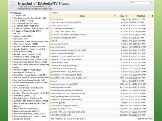Select Beverly Hills, 90210 in folder tree

point(29,114)
